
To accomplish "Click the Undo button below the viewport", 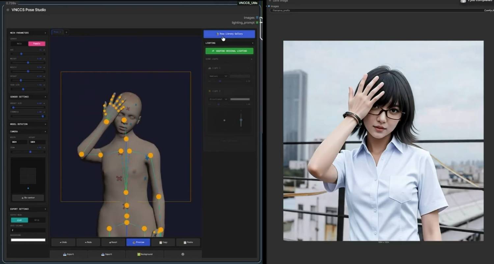I will coord(63,242).
